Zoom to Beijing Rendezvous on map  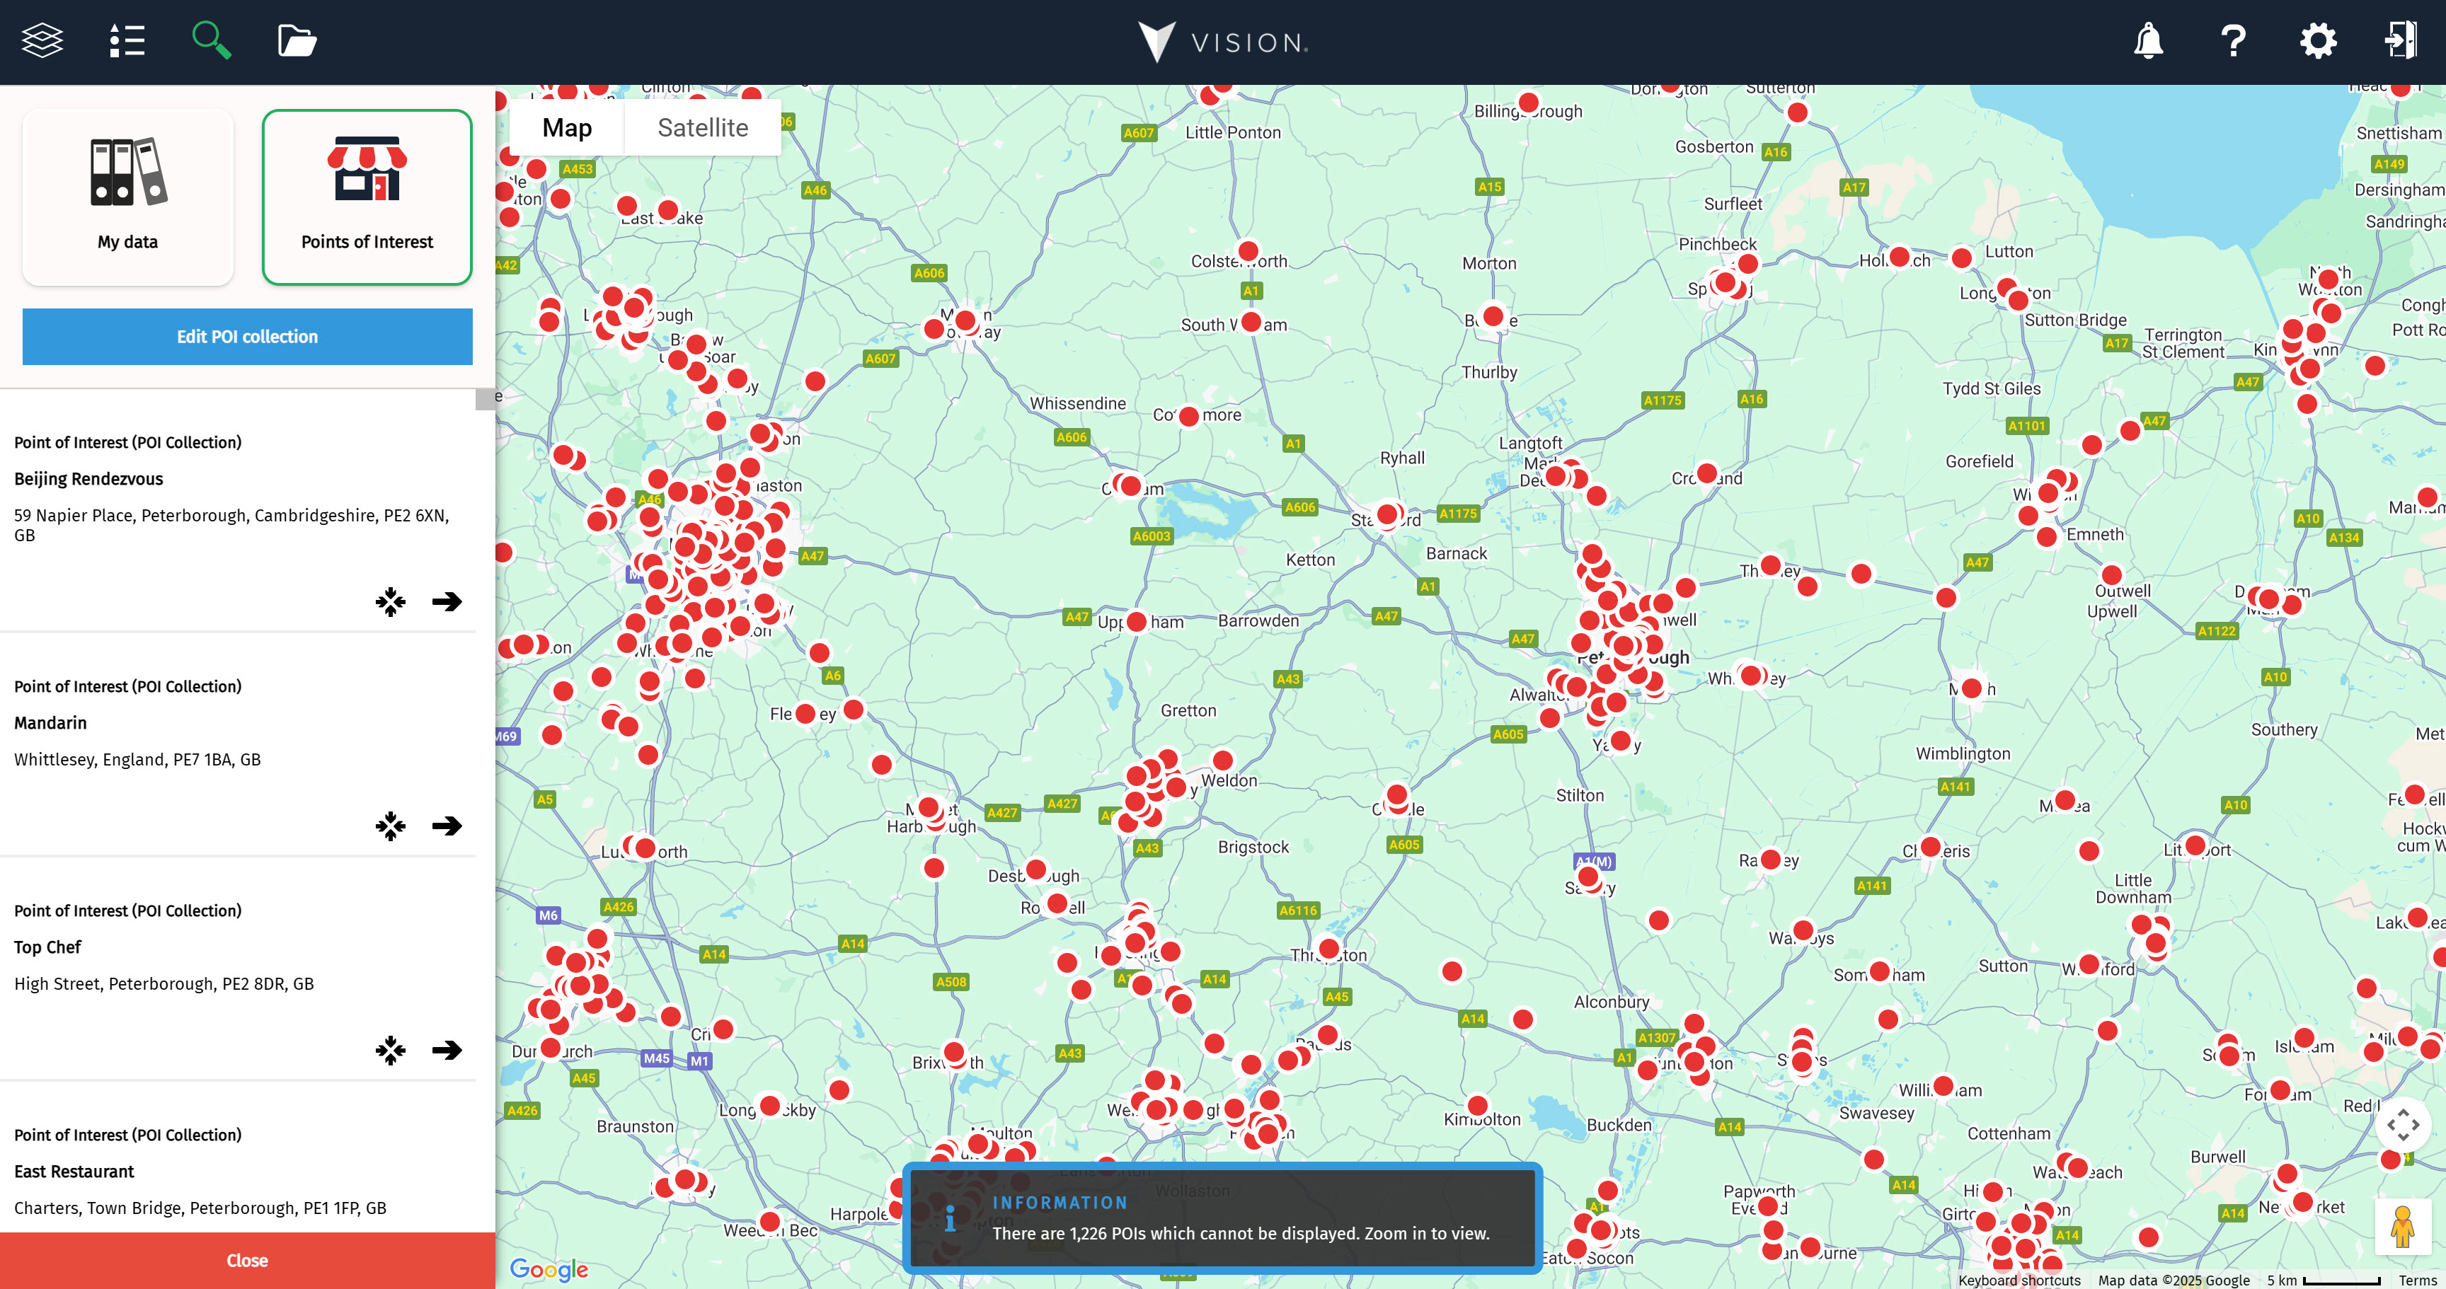(x=390, y=601)
